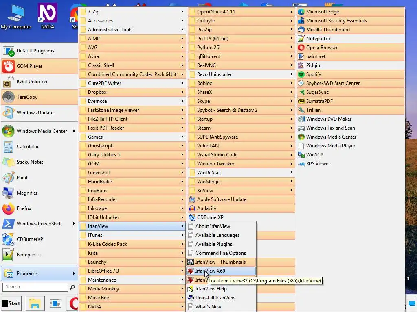Open File Explorer on taskbar
417x312 pixels.
[x=35, y=303]
